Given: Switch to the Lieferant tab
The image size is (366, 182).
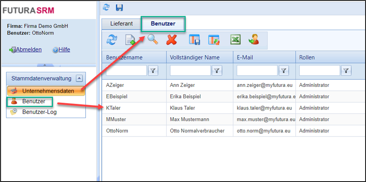Looking at the screenshot, I should pyautogui.click(x=121, y=24).
